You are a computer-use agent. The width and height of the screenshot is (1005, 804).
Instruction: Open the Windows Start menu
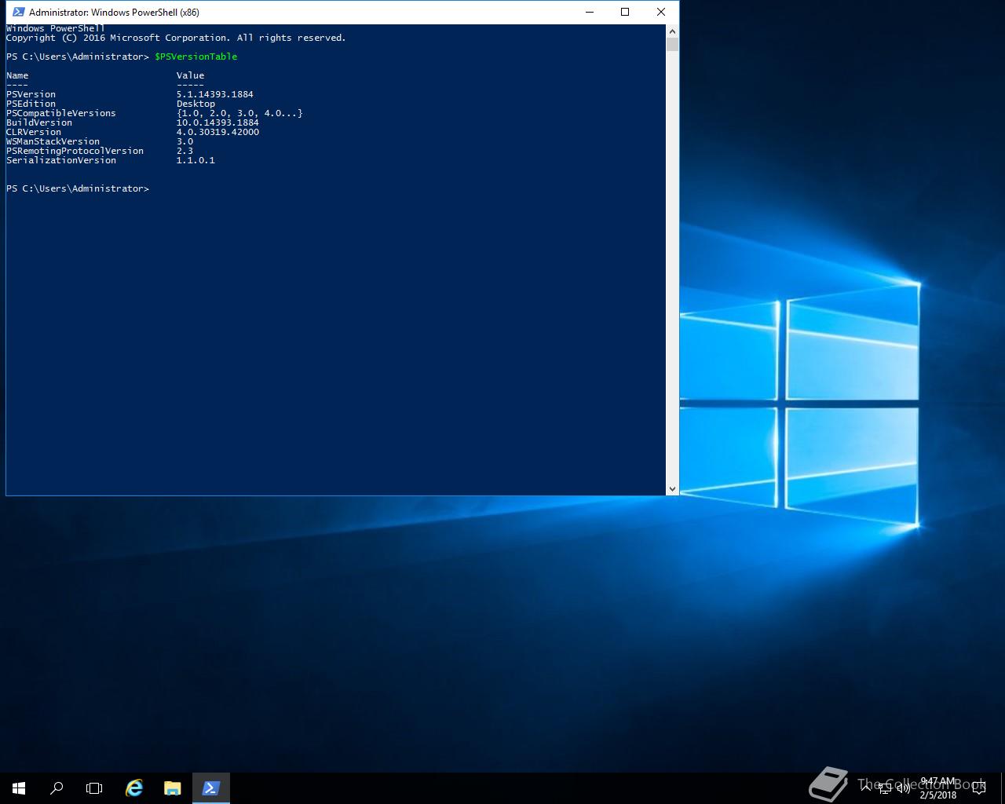tap(19, 788)
